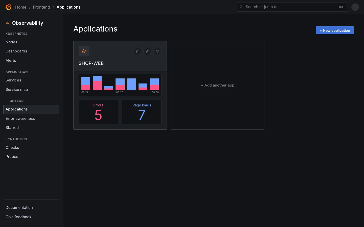The image size is (364, 227).
Task: Click the search magnifier icon
Action: click(241, 7)
